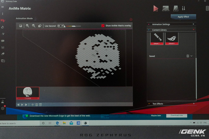Screen dimensions: 209x139
Task: Select the ROG logo Default 8 thumbnail
Action: 172,39
